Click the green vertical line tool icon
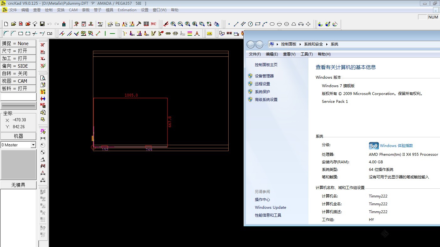The height and width of the screenshot is (247, 440). coord(105,33)
